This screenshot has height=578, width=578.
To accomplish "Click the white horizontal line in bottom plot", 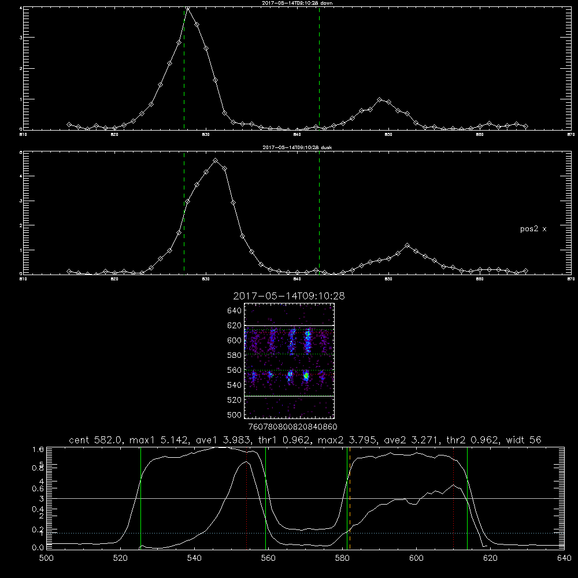I will [x=305, y=498].
